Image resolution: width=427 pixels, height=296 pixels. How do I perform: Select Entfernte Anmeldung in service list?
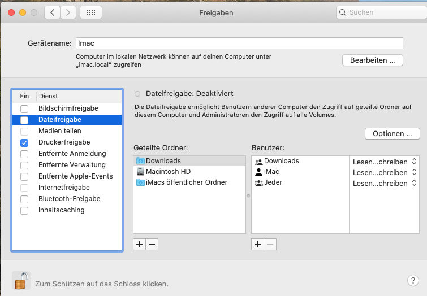(x=72, y=154)
